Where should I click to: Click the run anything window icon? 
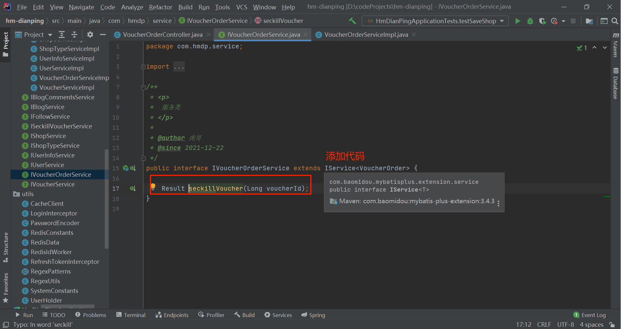604,21
